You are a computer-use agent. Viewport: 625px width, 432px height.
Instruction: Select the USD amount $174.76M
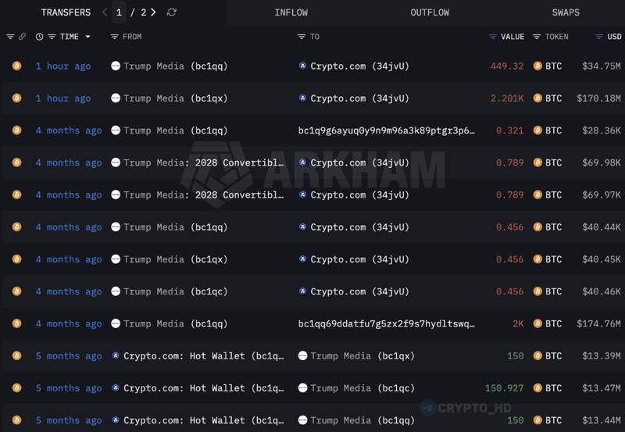click(598, 324)
